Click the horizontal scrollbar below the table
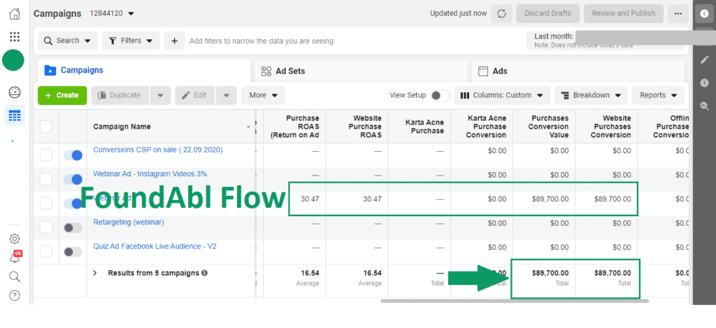 (514, 301)
